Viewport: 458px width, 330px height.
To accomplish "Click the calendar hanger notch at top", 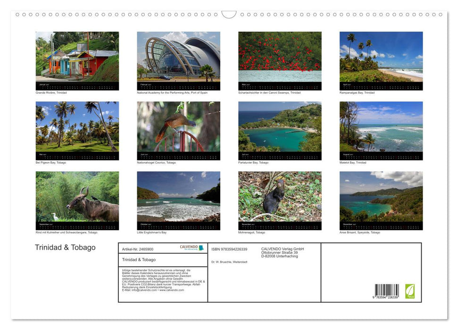I will pos(229,15).
